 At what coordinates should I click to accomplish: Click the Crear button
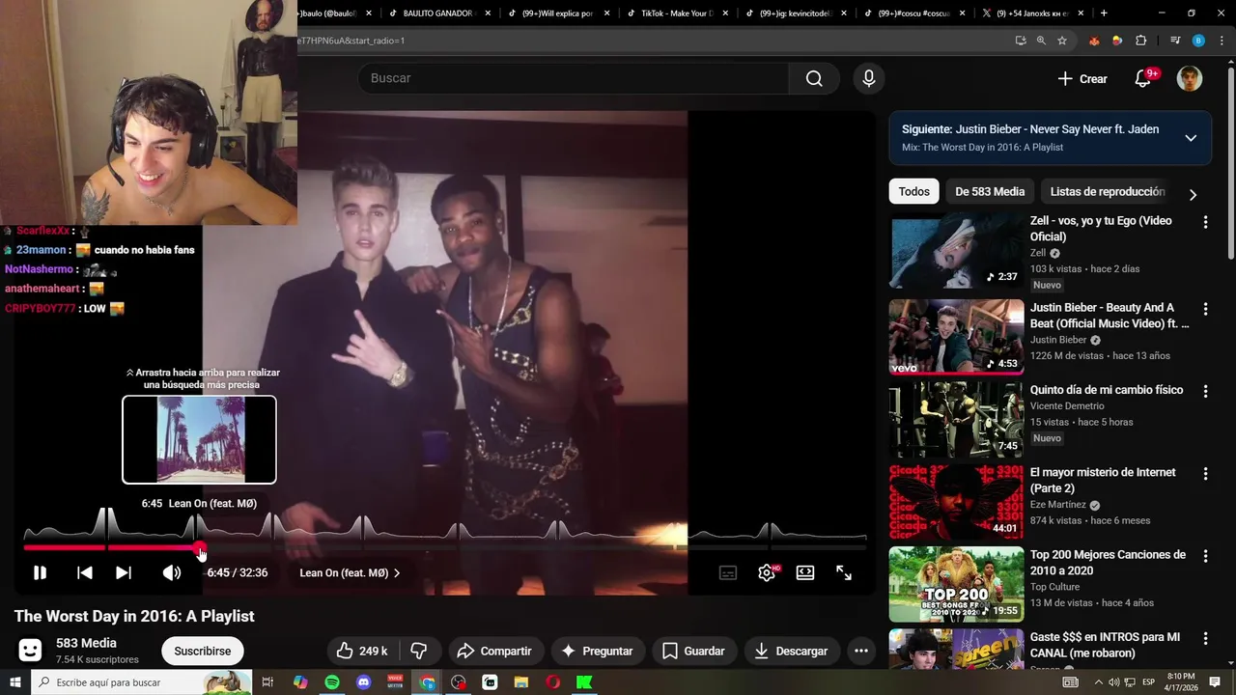tap(1082, 79)
